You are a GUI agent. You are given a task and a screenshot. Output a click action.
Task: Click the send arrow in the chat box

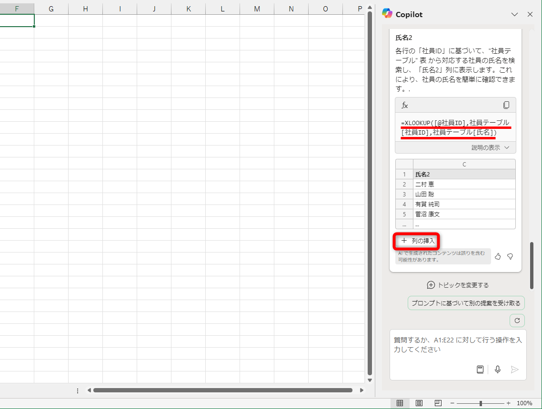click(514, 369)
